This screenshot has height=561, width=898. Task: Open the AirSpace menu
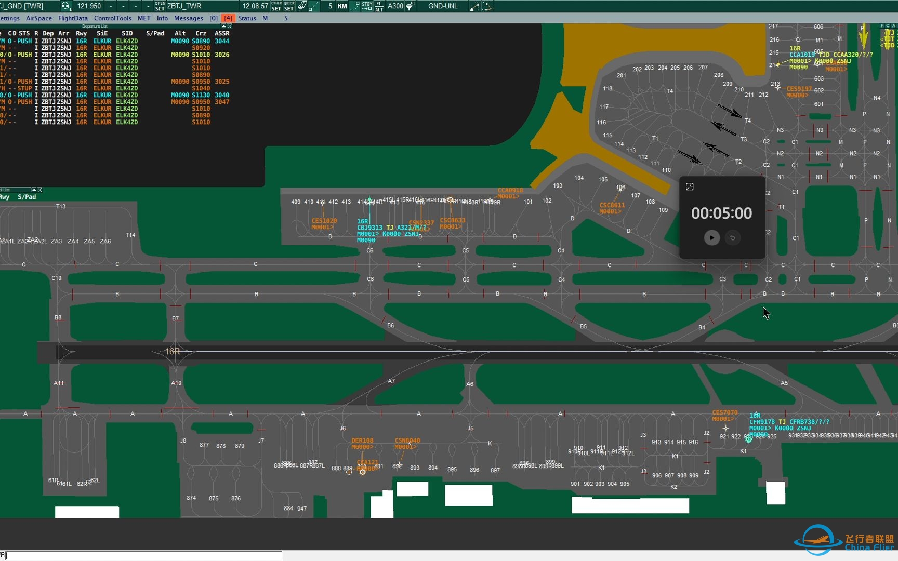pos(39,18)
